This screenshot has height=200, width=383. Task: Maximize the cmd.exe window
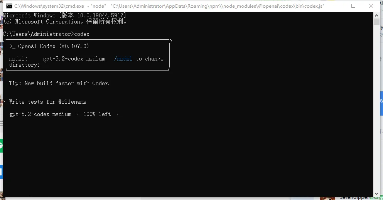click(x=353, y=6)
